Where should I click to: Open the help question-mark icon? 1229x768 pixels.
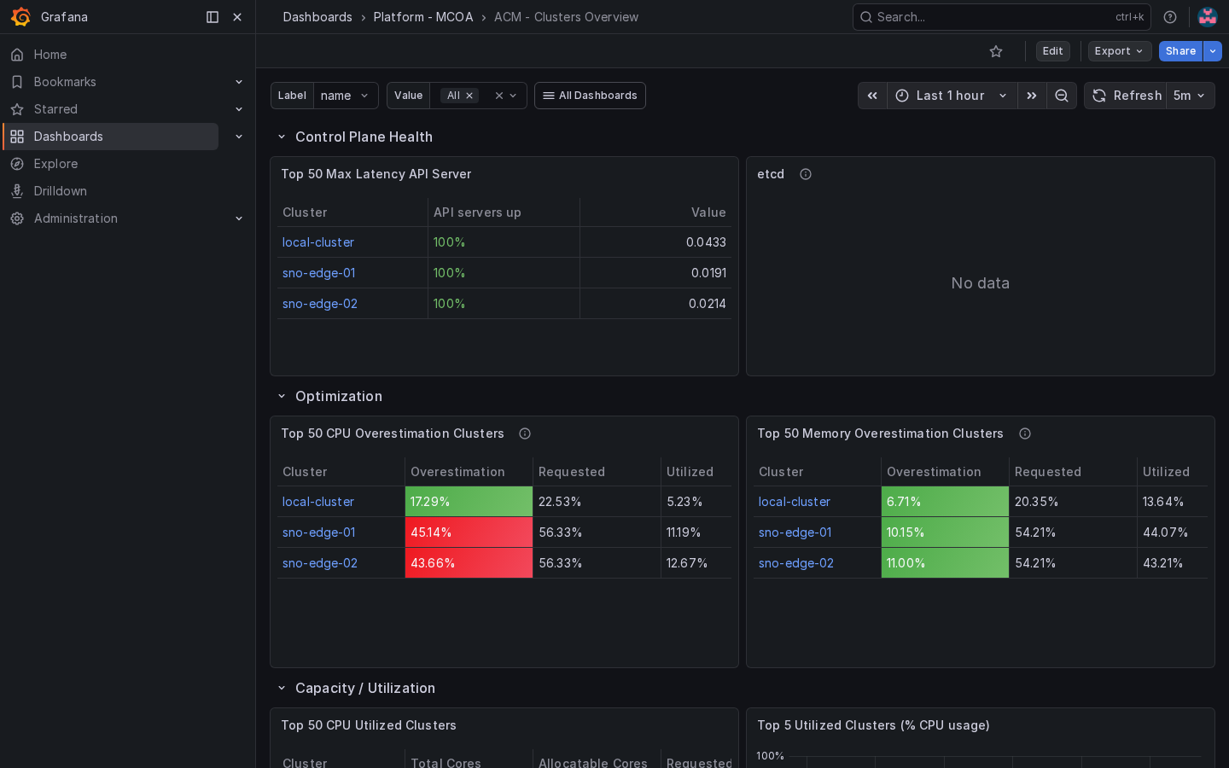1170,17
